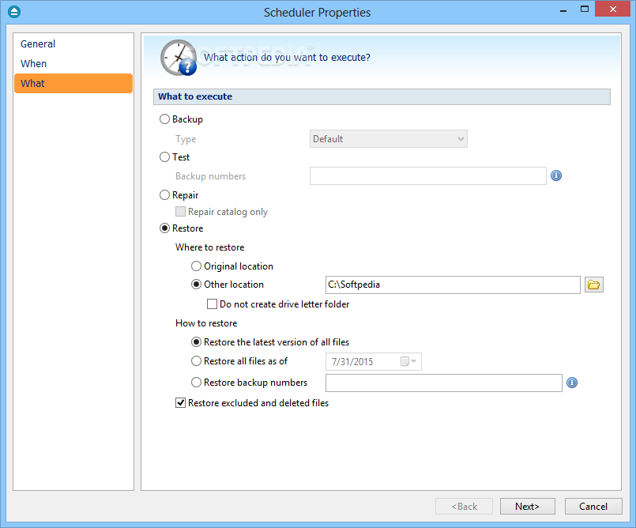Click the info icon beside Restore backup numbers
The width and height of the screenshot is (636, 528).
coord(572,383)
